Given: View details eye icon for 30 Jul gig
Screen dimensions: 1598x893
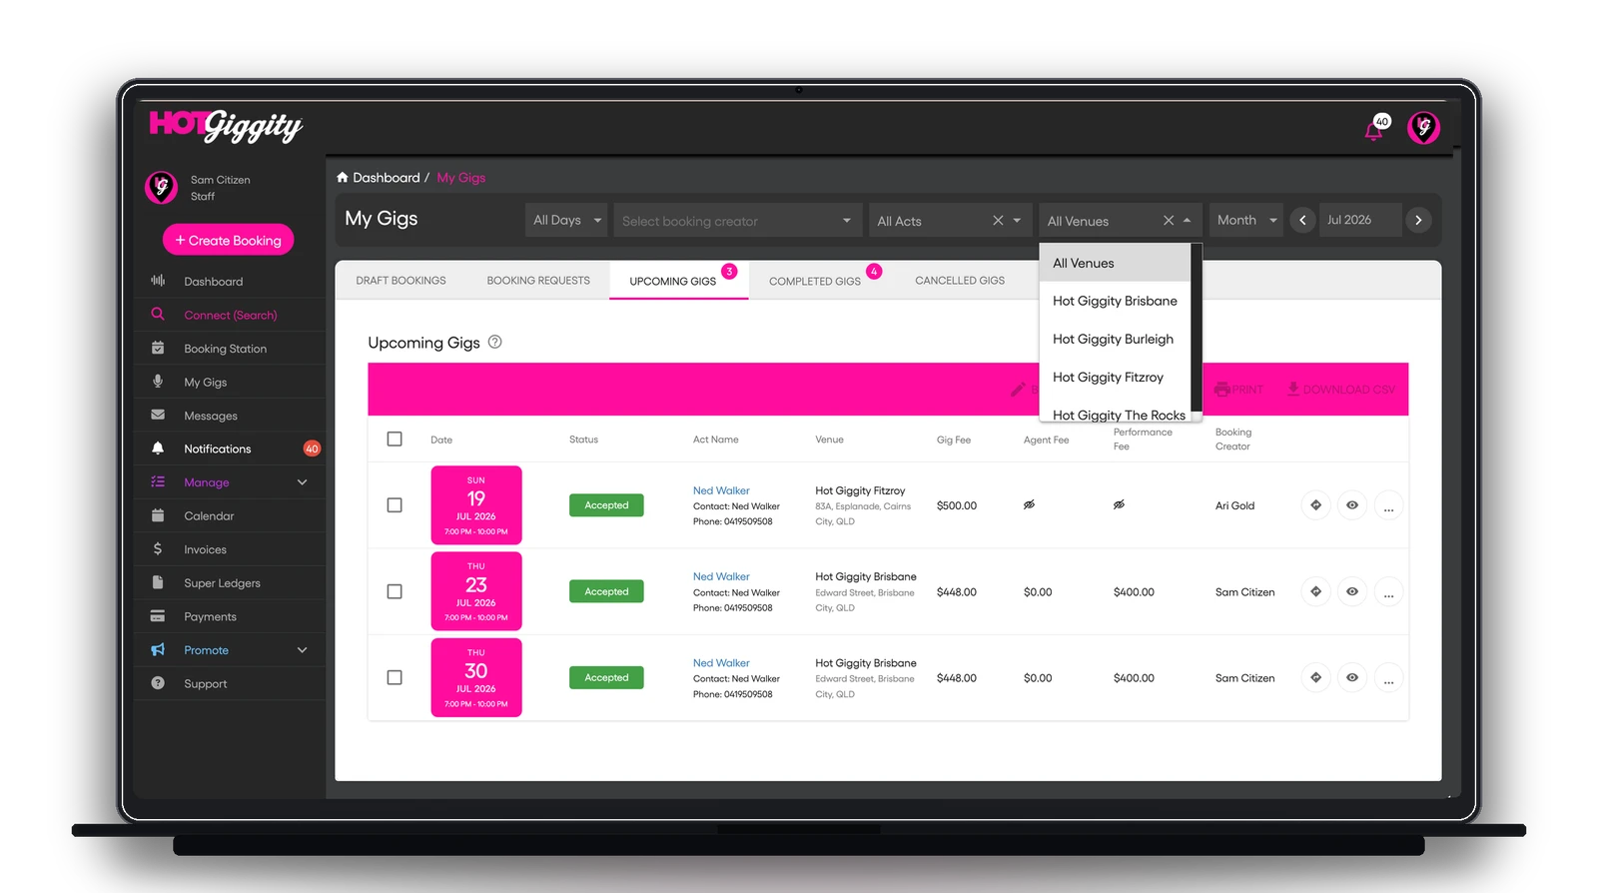Looking at the screenshot, I should coord(1352,677).
